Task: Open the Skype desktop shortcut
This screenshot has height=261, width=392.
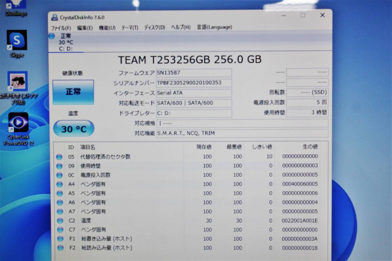Action: point(17,44)
